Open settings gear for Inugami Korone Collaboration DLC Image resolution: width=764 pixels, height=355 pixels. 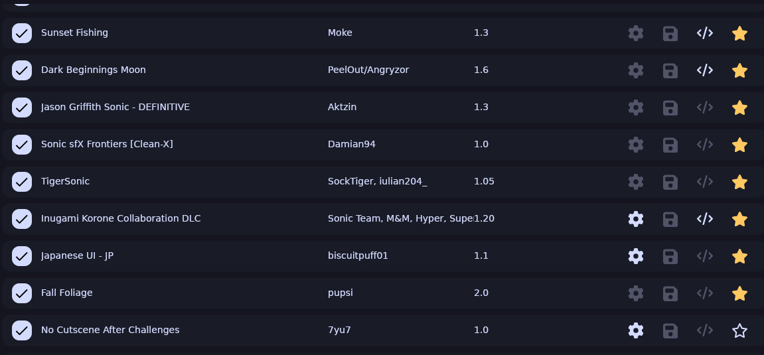click(x=636, y=218)
